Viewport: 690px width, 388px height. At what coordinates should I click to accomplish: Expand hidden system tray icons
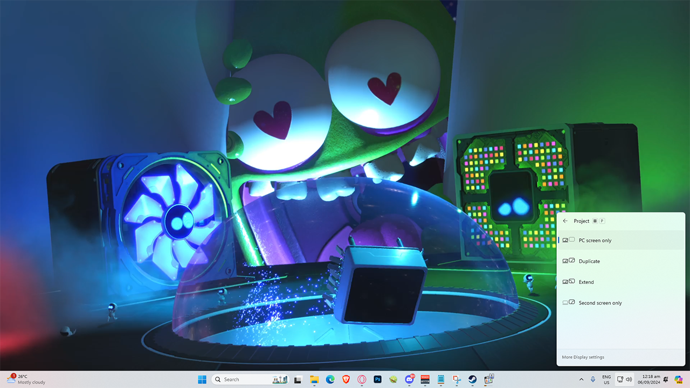tap(581, 379)
